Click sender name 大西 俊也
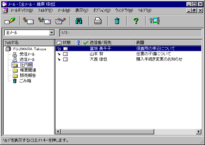This screenshot has width=205, height=145. tap(98, 59)
